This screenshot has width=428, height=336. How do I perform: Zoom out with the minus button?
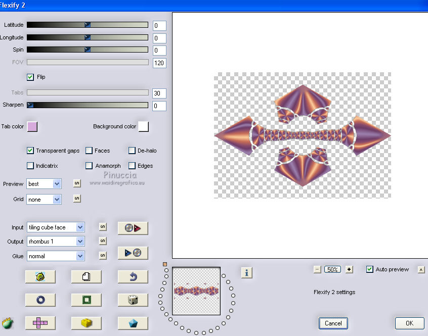(x=317, y=269)
